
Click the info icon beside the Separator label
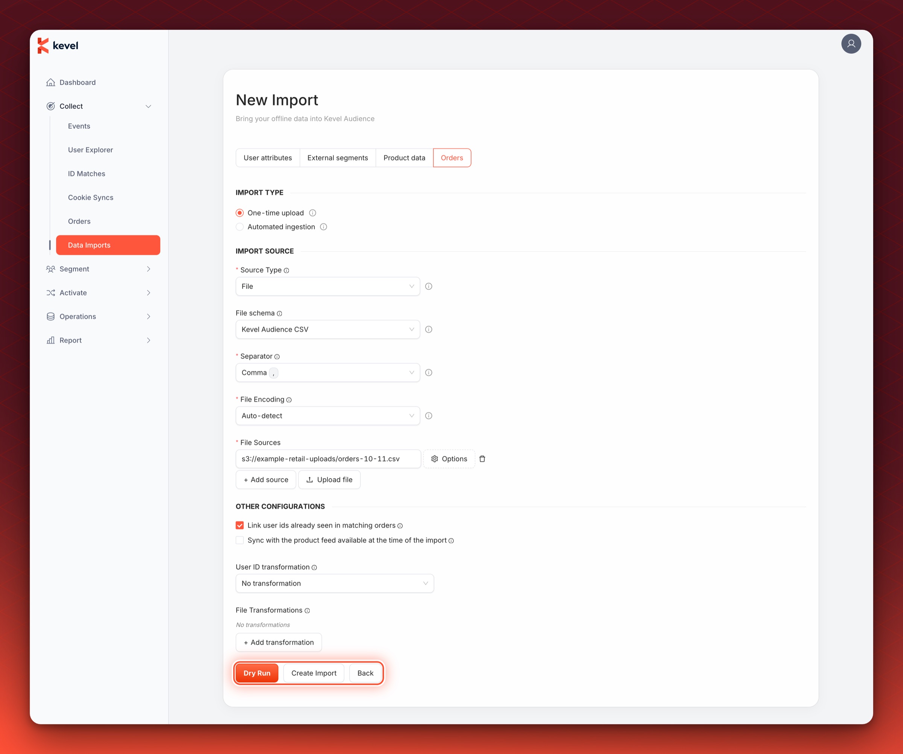coord(277,356)
